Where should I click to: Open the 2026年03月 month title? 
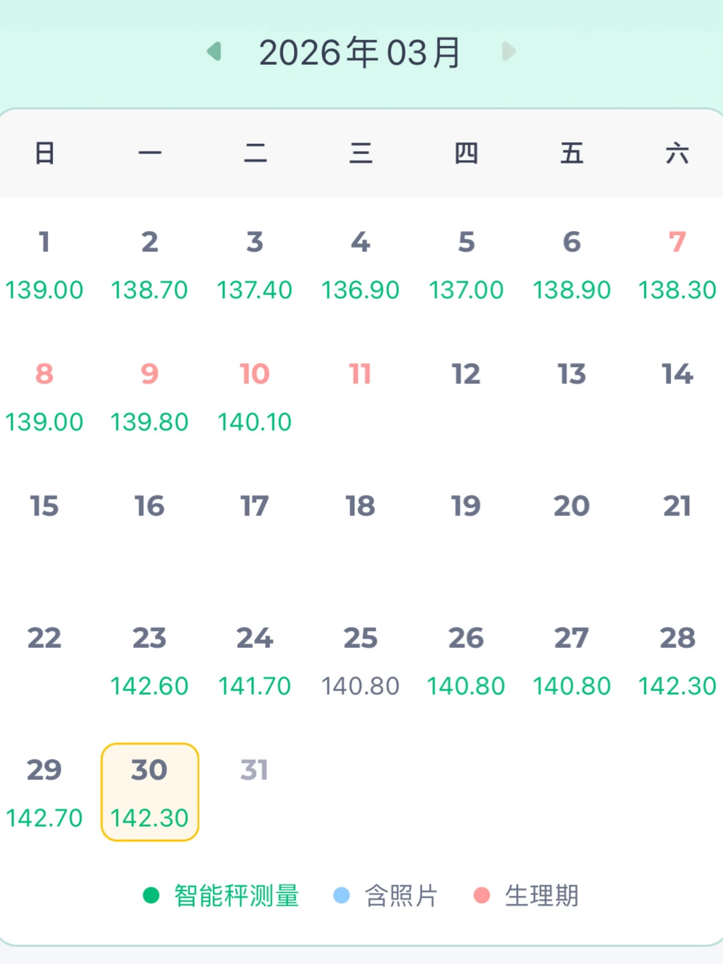click(360, 52)
